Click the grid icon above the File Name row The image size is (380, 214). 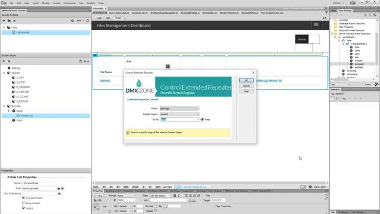(x=167, y=66)
